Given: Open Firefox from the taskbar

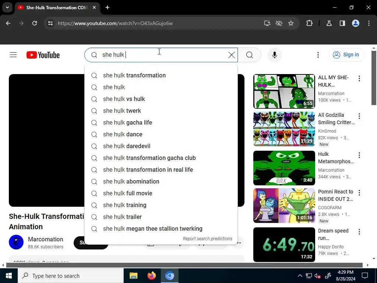Looking at the screenshot, I should (151, 276).
